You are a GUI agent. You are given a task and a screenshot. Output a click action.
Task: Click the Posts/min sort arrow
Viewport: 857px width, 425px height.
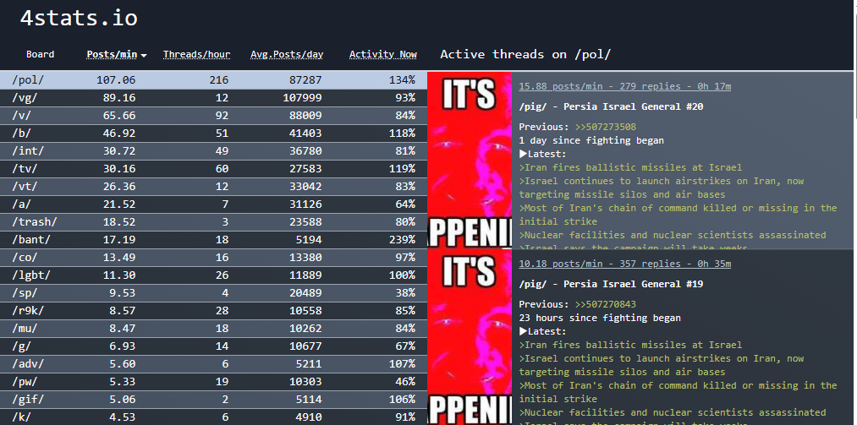tap(143, 55)
